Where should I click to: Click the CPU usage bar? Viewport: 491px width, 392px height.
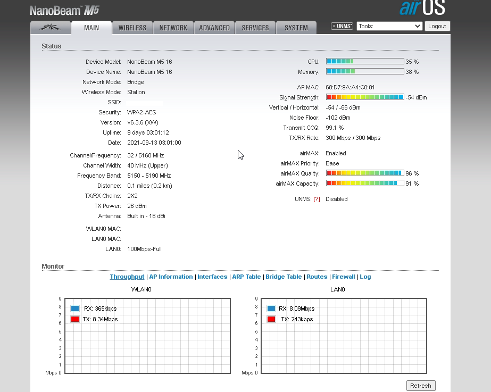365,61
